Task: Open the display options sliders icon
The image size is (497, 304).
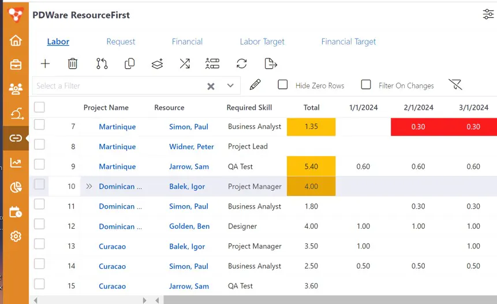Action: click(488, 14)
